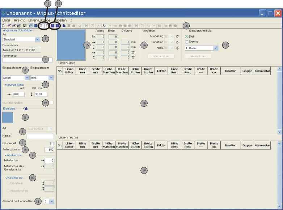Screen dimensions: 283x210
Task: Click the blue lock icon in toolbar
Action: click(x=64, y=26)
